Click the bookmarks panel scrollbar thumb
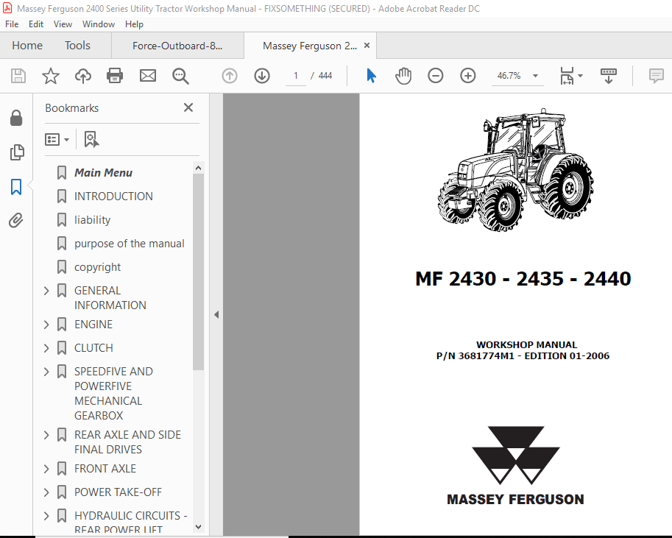This screenshot has height=538, width=672. point(198,272)
